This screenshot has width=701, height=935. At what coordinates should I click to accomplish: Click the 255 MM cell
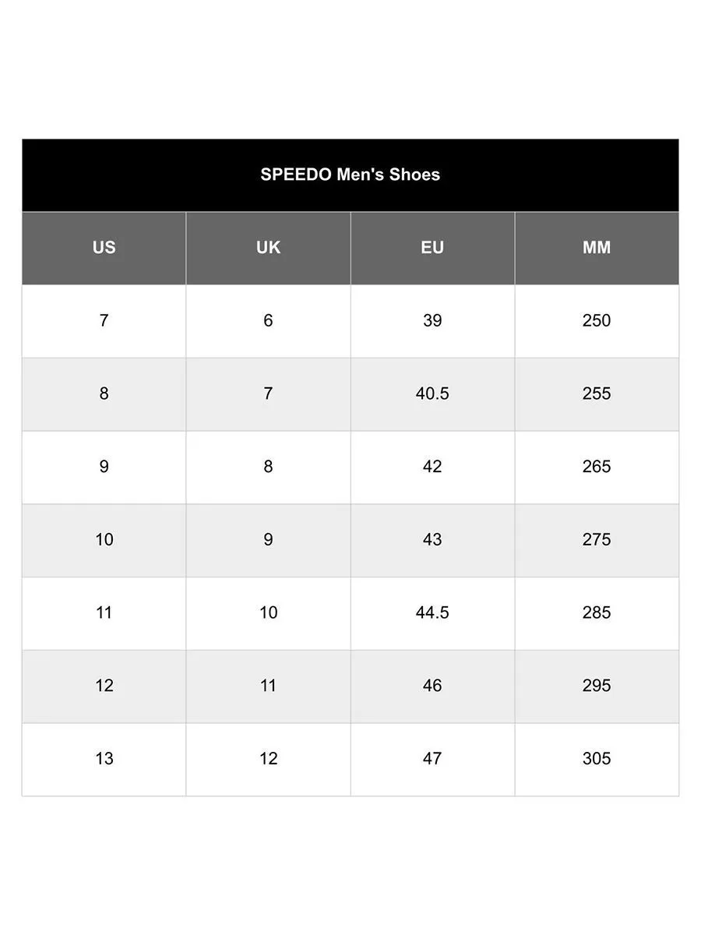pos(597,393)
